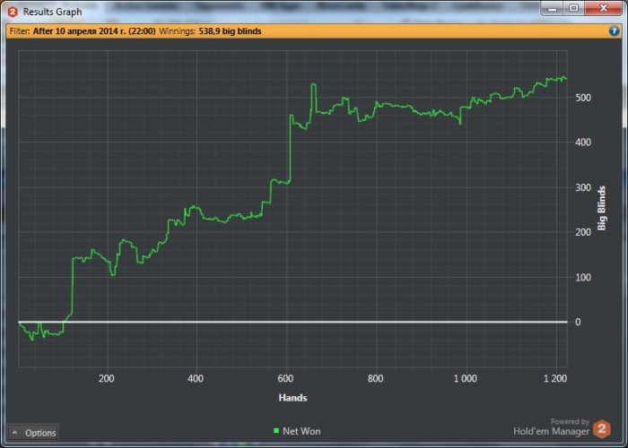
Task: Click the Winnings 538,9 big blinds value
Action: (230, 31)
